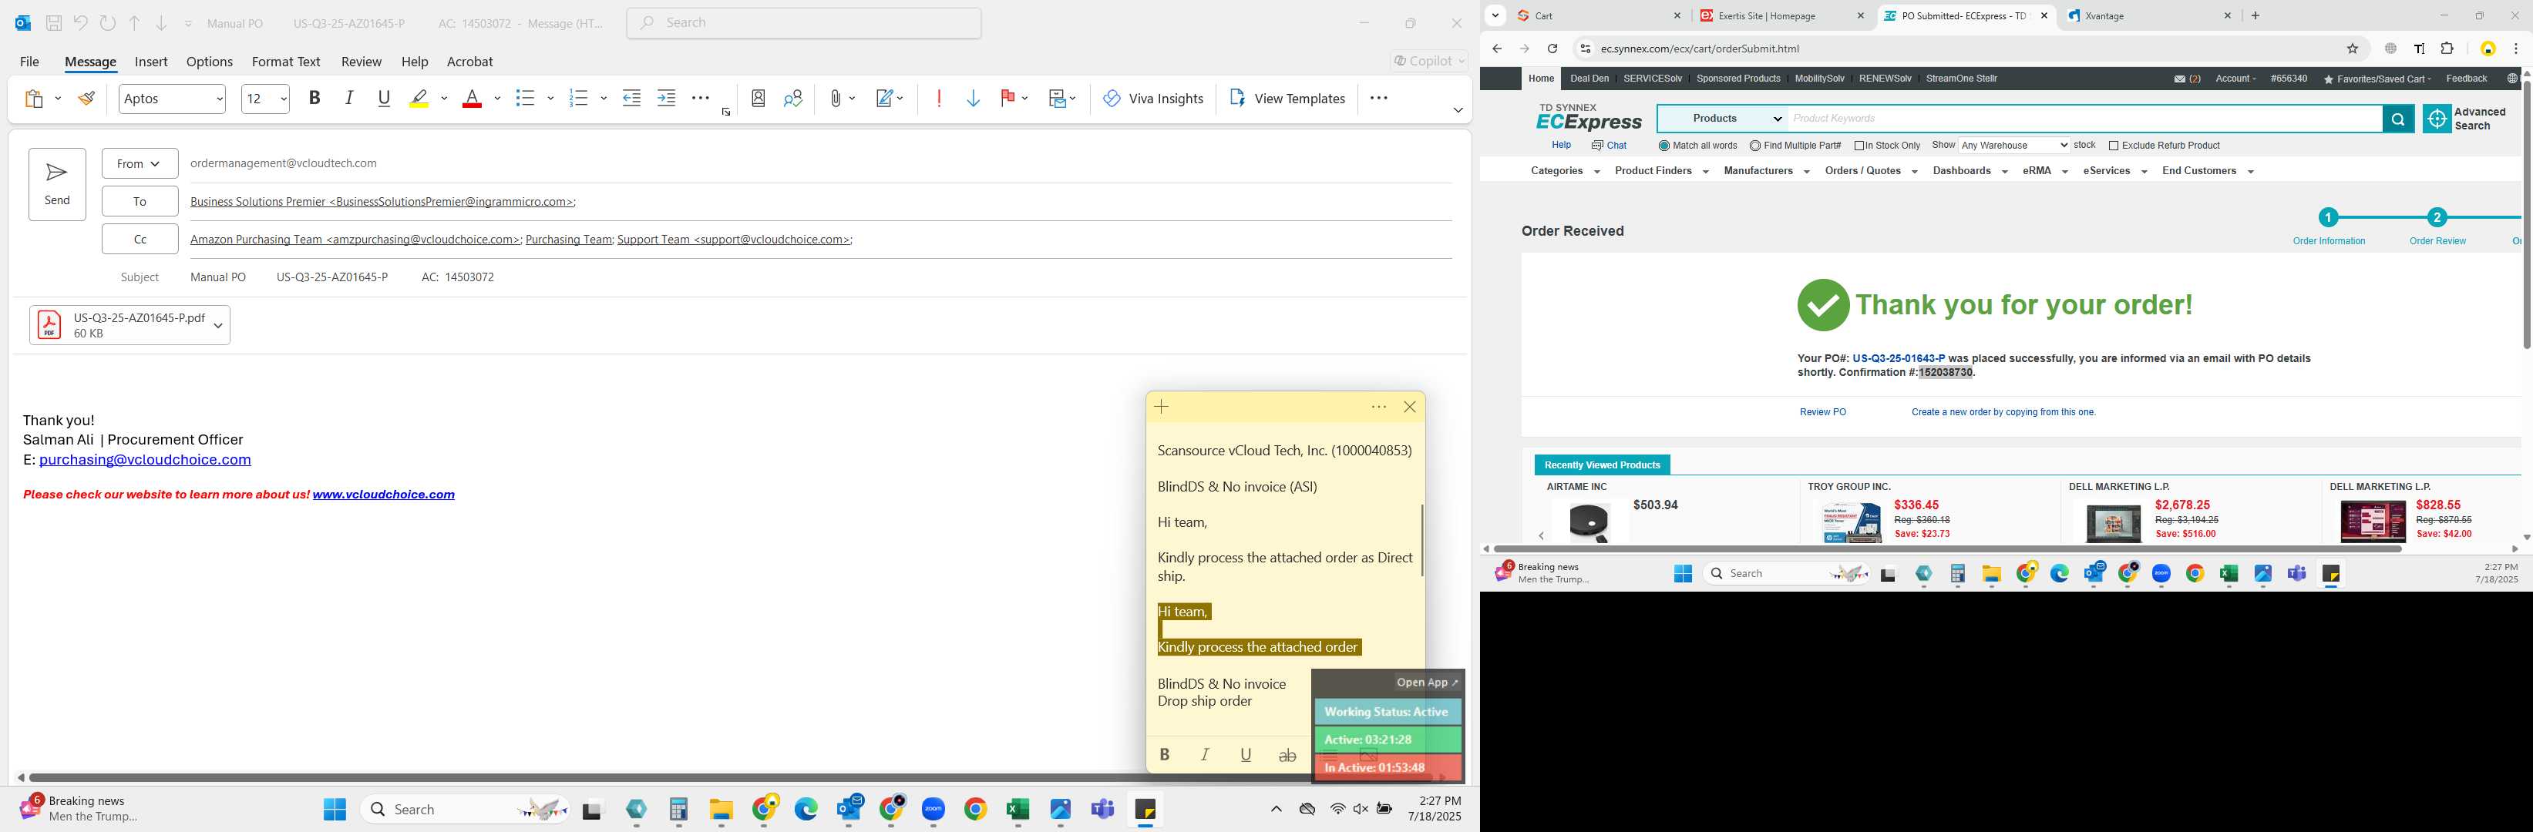Open the font size 12 dropdown
The width and height of the screenshot is (2533, 832).
pos(283,99)
